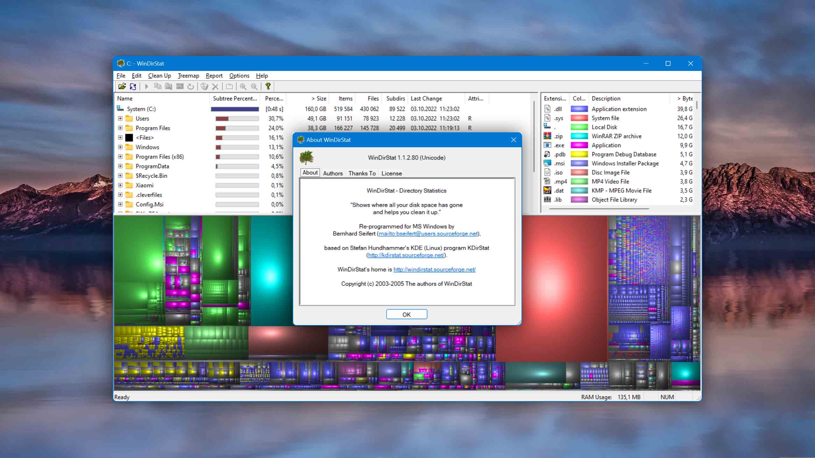Open the Options menu
The height and width of the screenshot is (458, 815).
tap(239, 76)
